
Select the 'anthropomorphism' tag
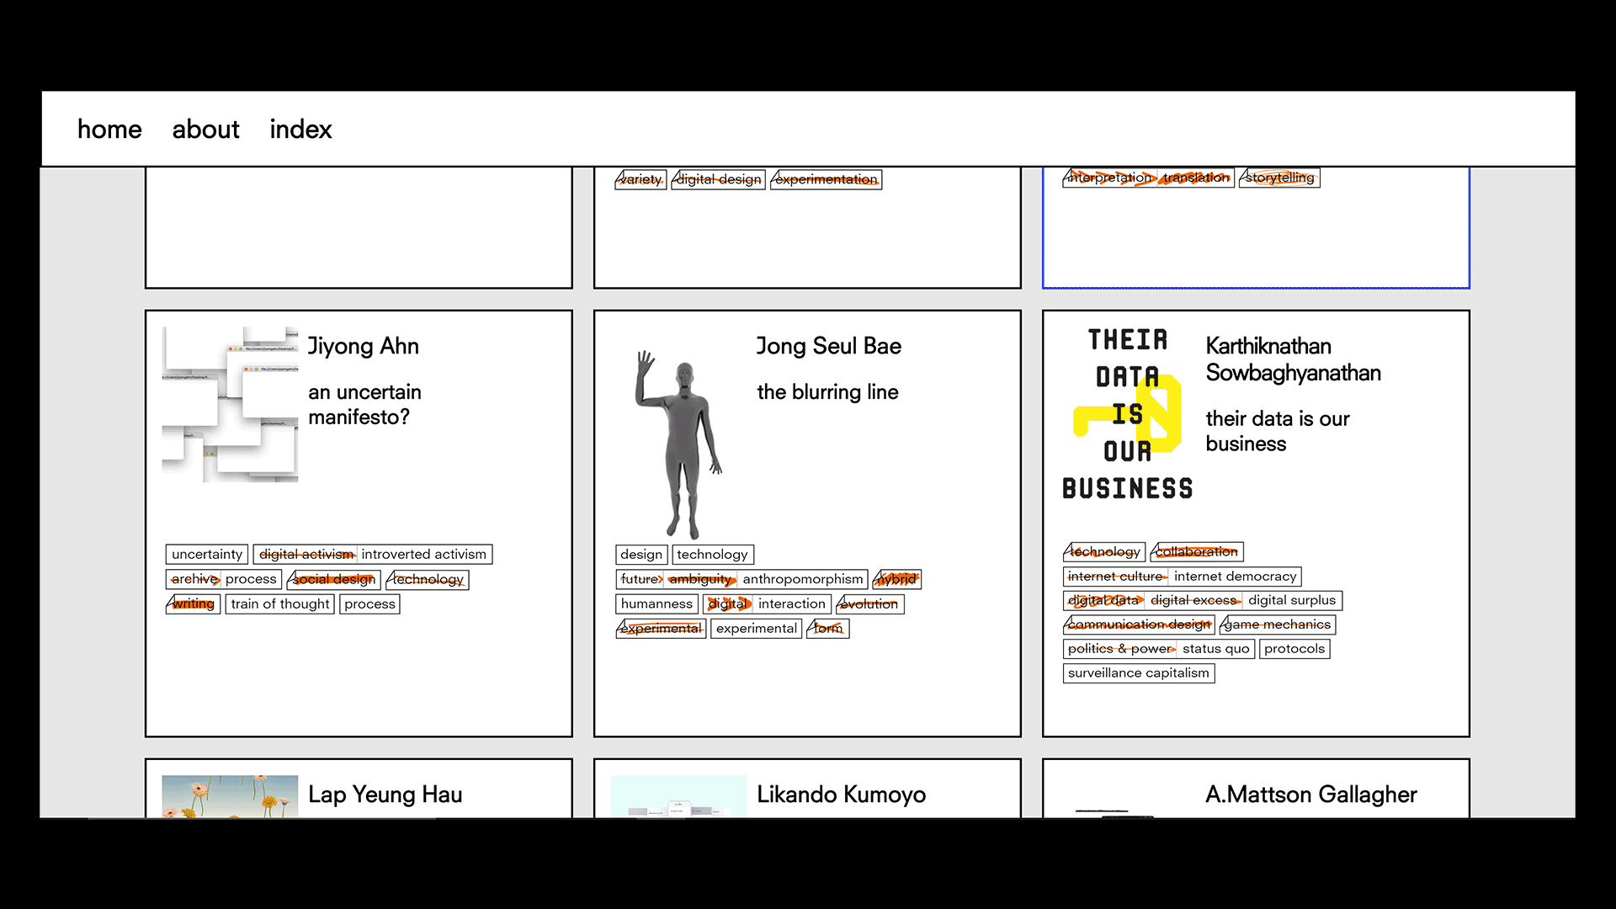click(x=802, y=579)
